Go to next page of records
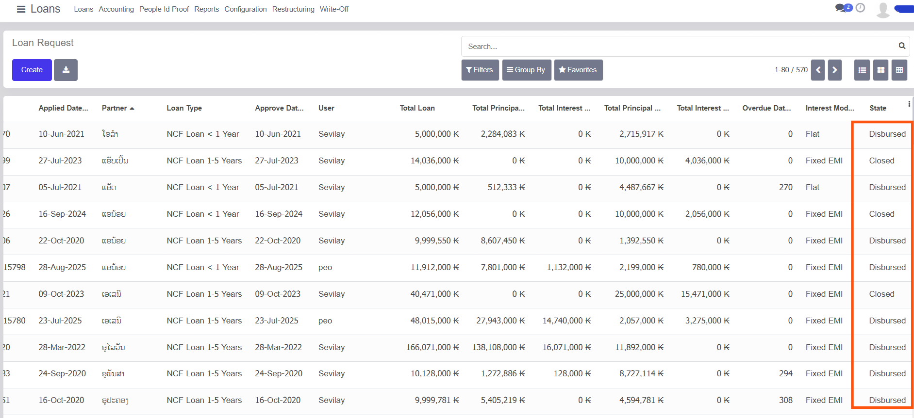 [834, 70]
